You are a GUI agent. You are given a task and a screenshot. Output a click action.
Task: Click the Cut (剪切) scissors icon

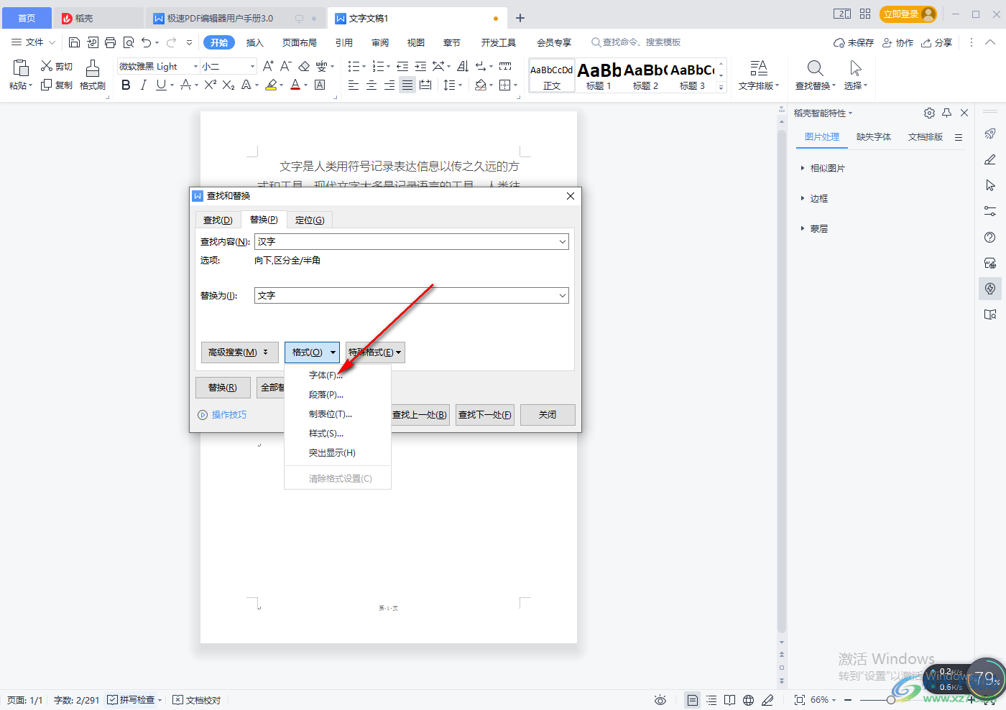coord(47,66)
